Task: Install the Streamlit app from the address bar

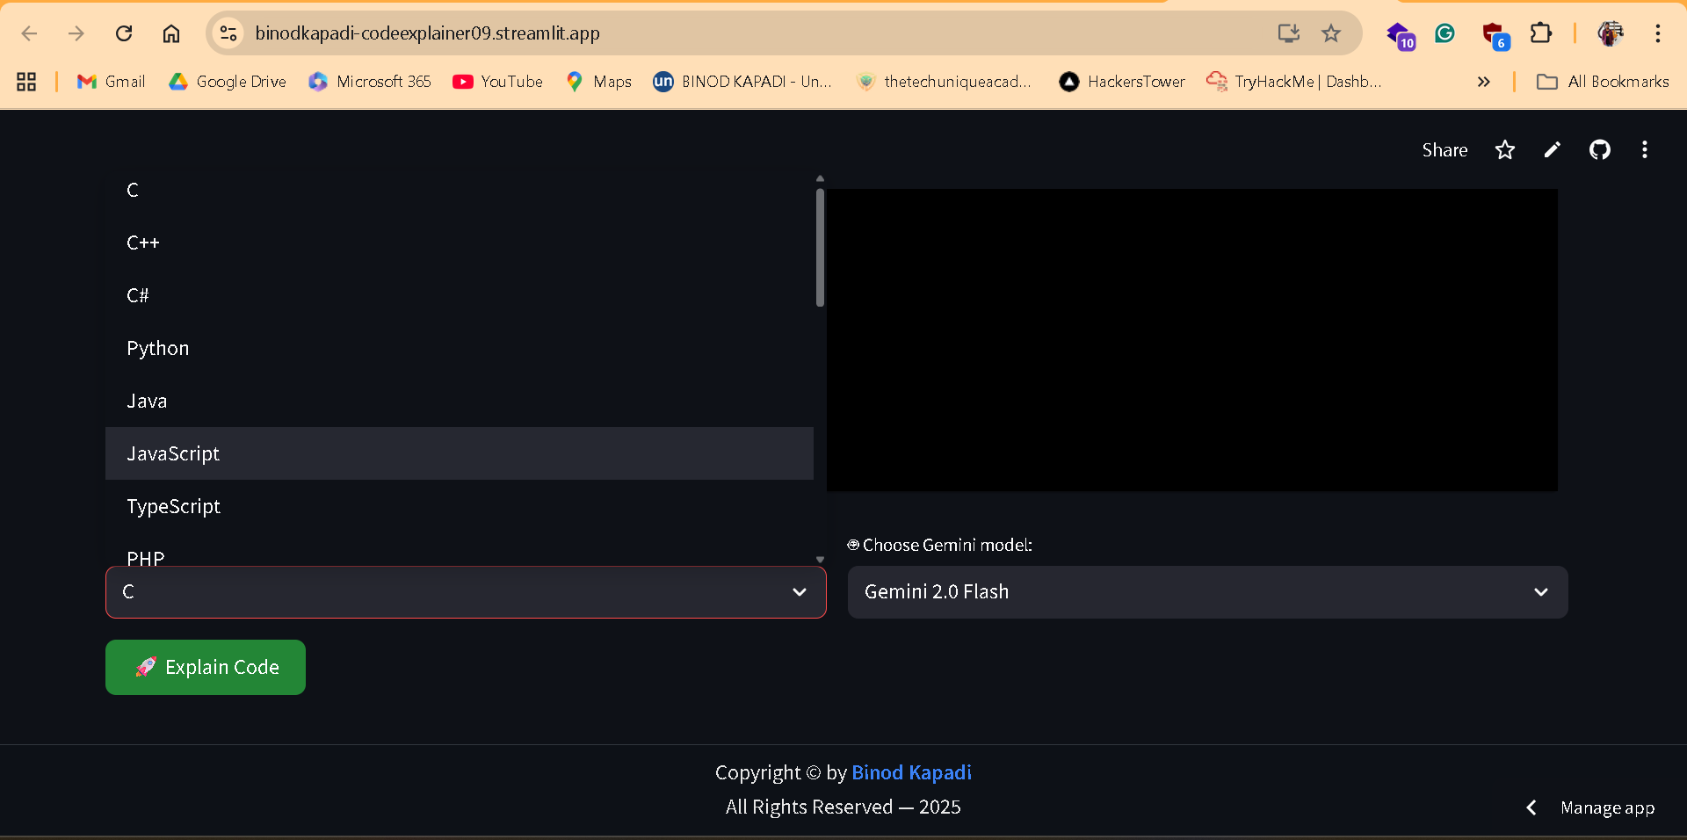Action: pyautogui.click(x=1287, y=33)
